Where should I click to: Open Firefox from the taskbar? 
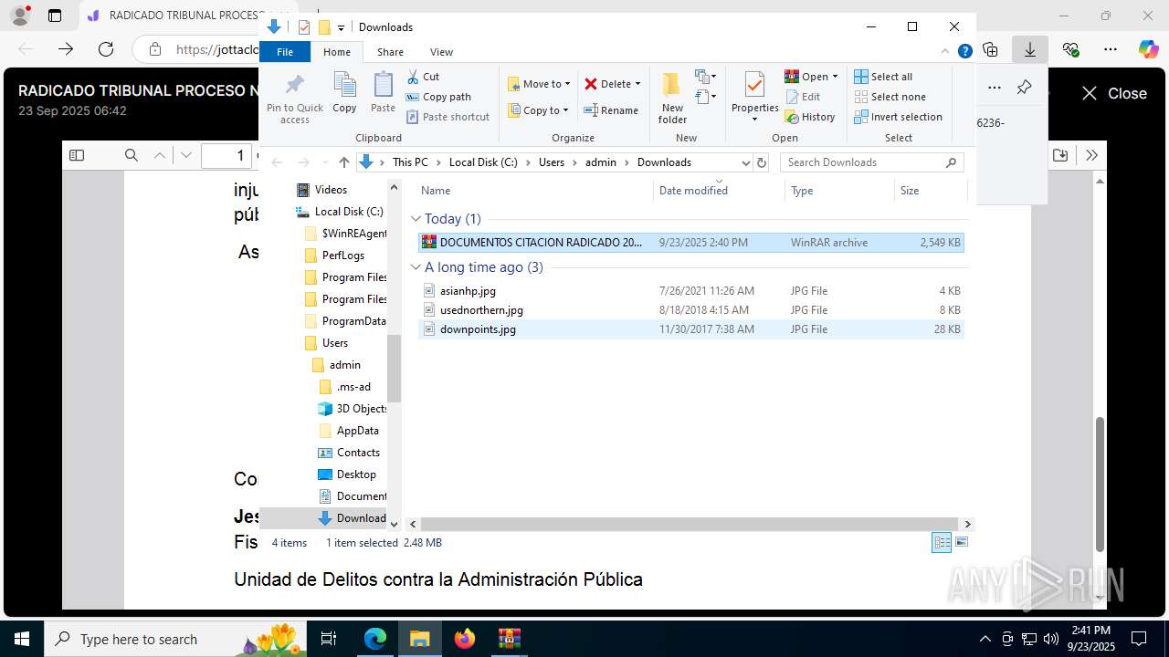coord(465,639)
